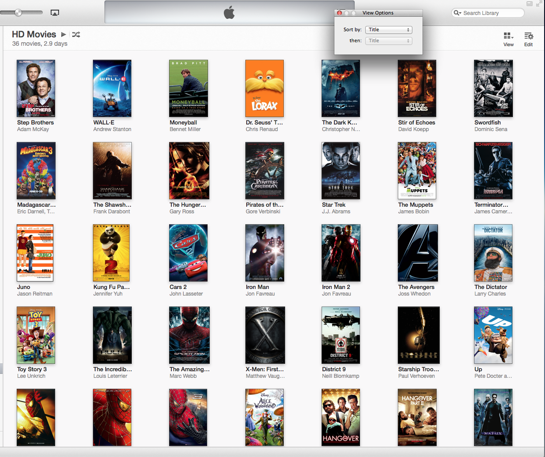Click the 'Neill Blomkamp' director text
The image size is (545, 457).
tap(341, 376)
